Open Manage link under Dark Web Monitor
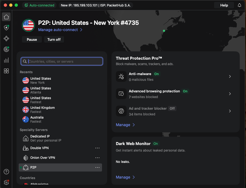Image resolution: width=246 pixels, height=188 pixels. (123, 177)
